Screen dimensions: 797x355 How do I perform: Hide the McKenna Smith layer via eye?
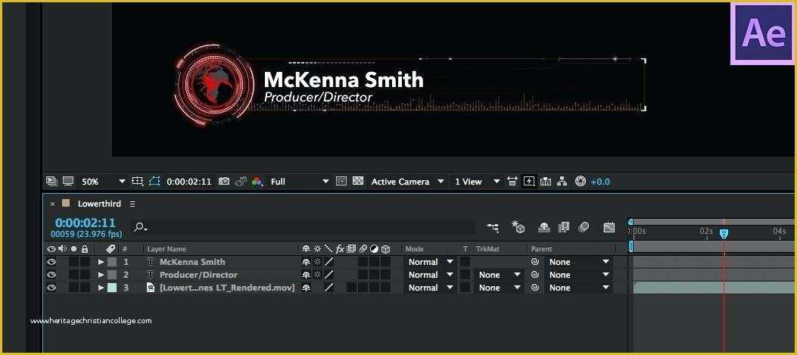pyautogui.click(x=51, y=262)
